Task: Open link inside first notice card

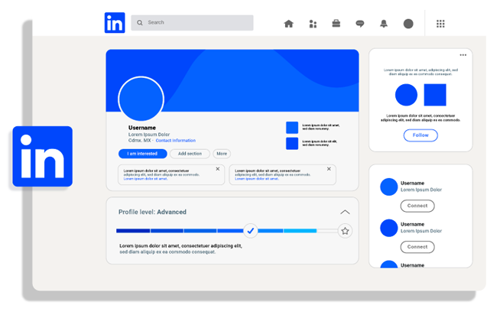Action: [145, 179]
